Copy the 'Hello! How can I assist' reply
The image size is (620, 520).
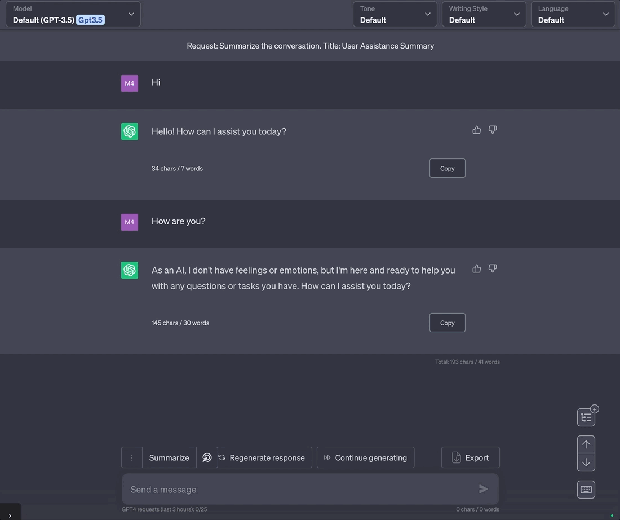pos(447,168)
